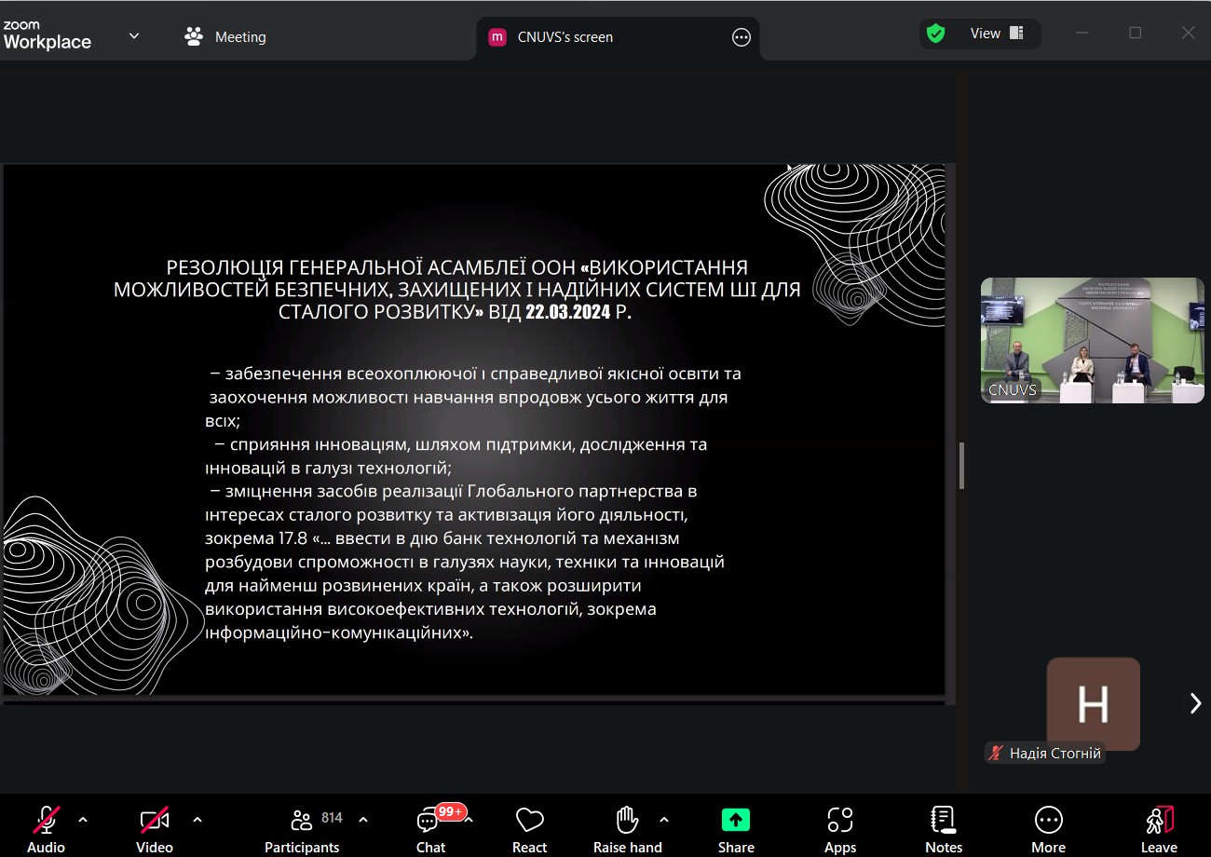Image resolution: width=1211 pixels, height=857 pixels.
Task: Expand raise hand options arrow
Action: [x=664, y=820]
